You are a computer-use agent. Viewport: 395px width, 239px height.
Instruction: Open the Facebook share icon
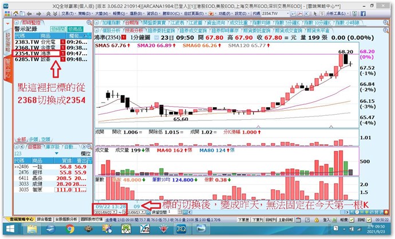coord(363,14)
